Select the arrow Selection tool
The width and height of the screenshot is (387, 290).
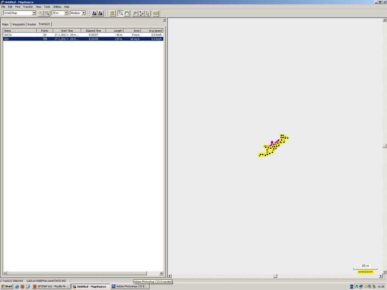(x=148, y=13)
